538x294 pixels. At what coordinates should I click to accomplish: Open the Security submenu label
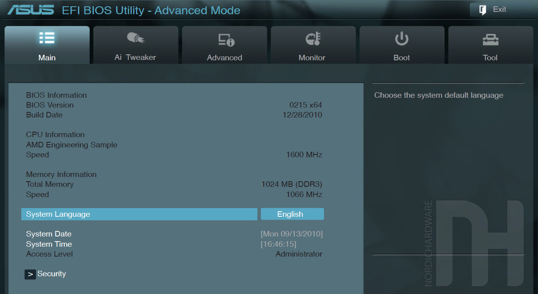click(52, 274)
